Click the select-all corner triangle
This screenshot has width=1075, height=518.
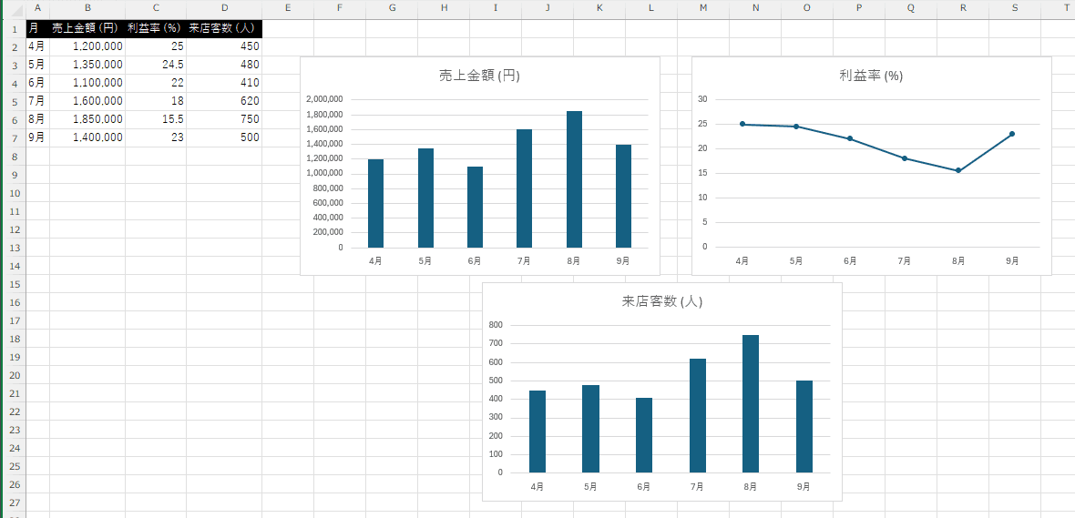(x=13, y=8)
